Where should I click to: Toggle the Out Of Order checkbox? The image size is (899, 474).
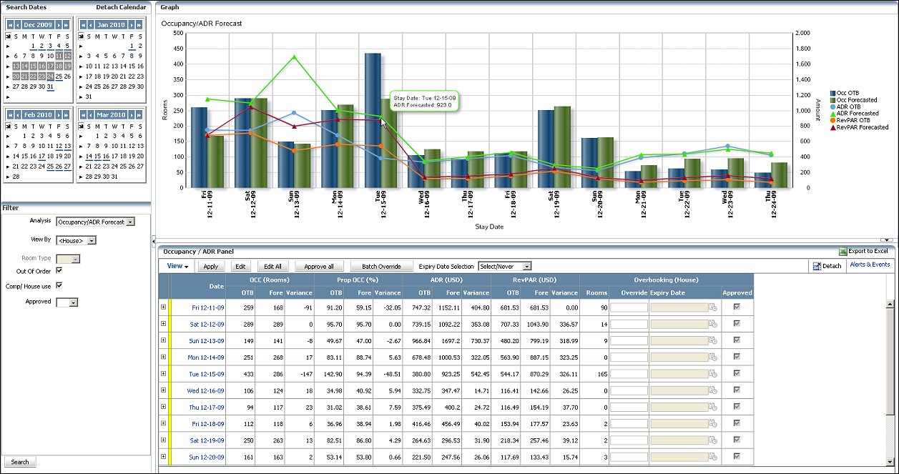pos(59,271)
